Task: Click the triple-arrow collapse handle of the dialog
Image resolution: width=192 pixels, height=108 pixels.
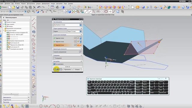Action: coord(67,67)
